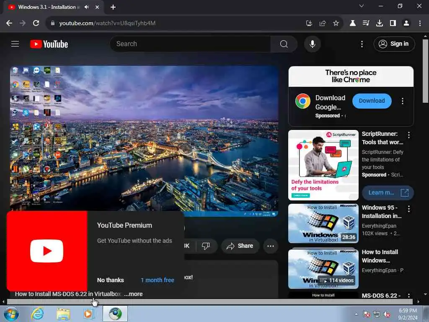Mute the tab via speaker icon
This screenshot has height=322, width=429.
(x=87, y=7)
